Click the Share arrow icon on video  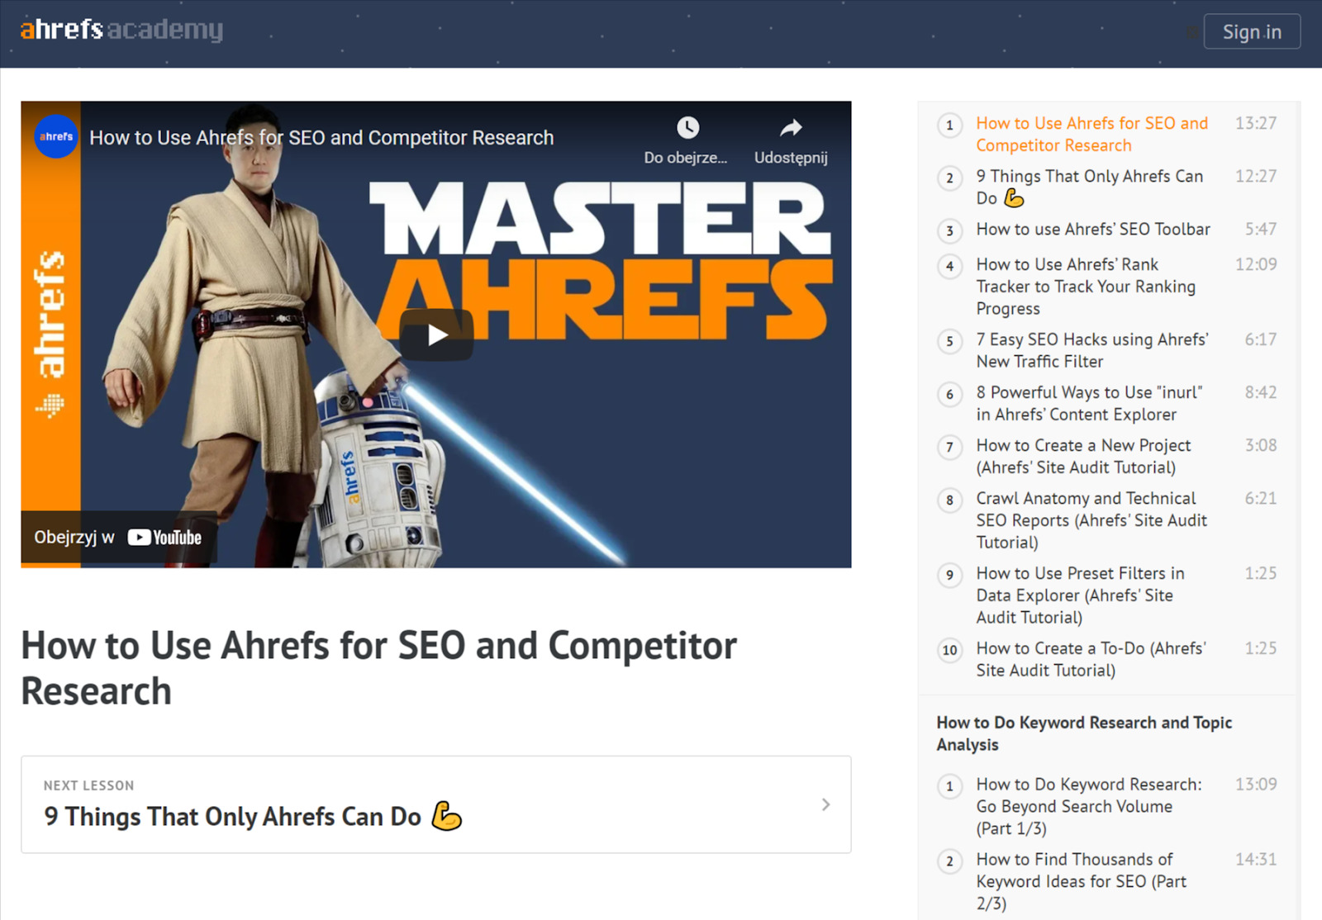tap(791, 127)
